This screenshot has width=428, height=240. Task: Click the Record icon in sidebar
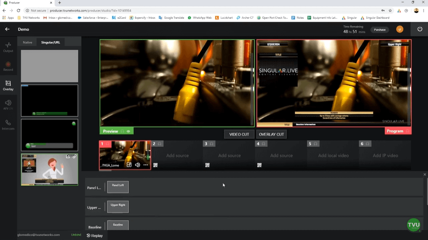[x=8, y=66]
